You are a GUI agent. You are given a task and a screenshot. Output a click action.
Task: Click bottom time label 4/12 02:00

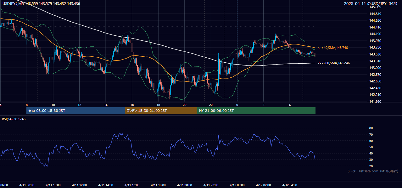[x=263, y=185]
